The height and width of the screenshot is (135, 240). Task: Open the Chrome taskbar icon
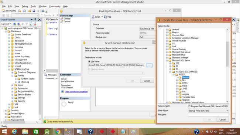[58, 132]
